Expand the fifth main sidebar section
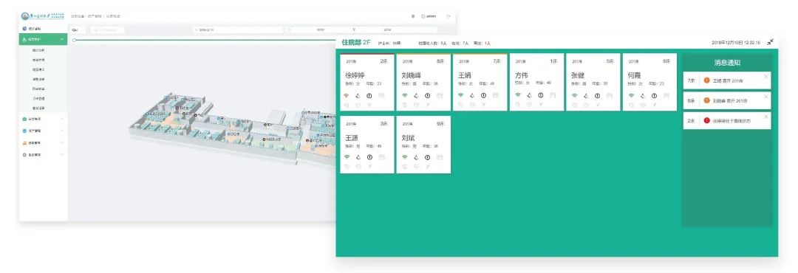Viewport: 798px width, 273px height. (x=44, y=143)
